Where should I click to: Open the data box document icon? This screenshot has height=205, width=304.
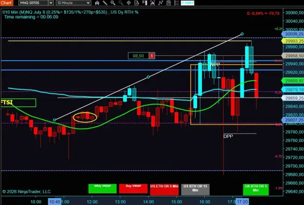tap(137, 3)
